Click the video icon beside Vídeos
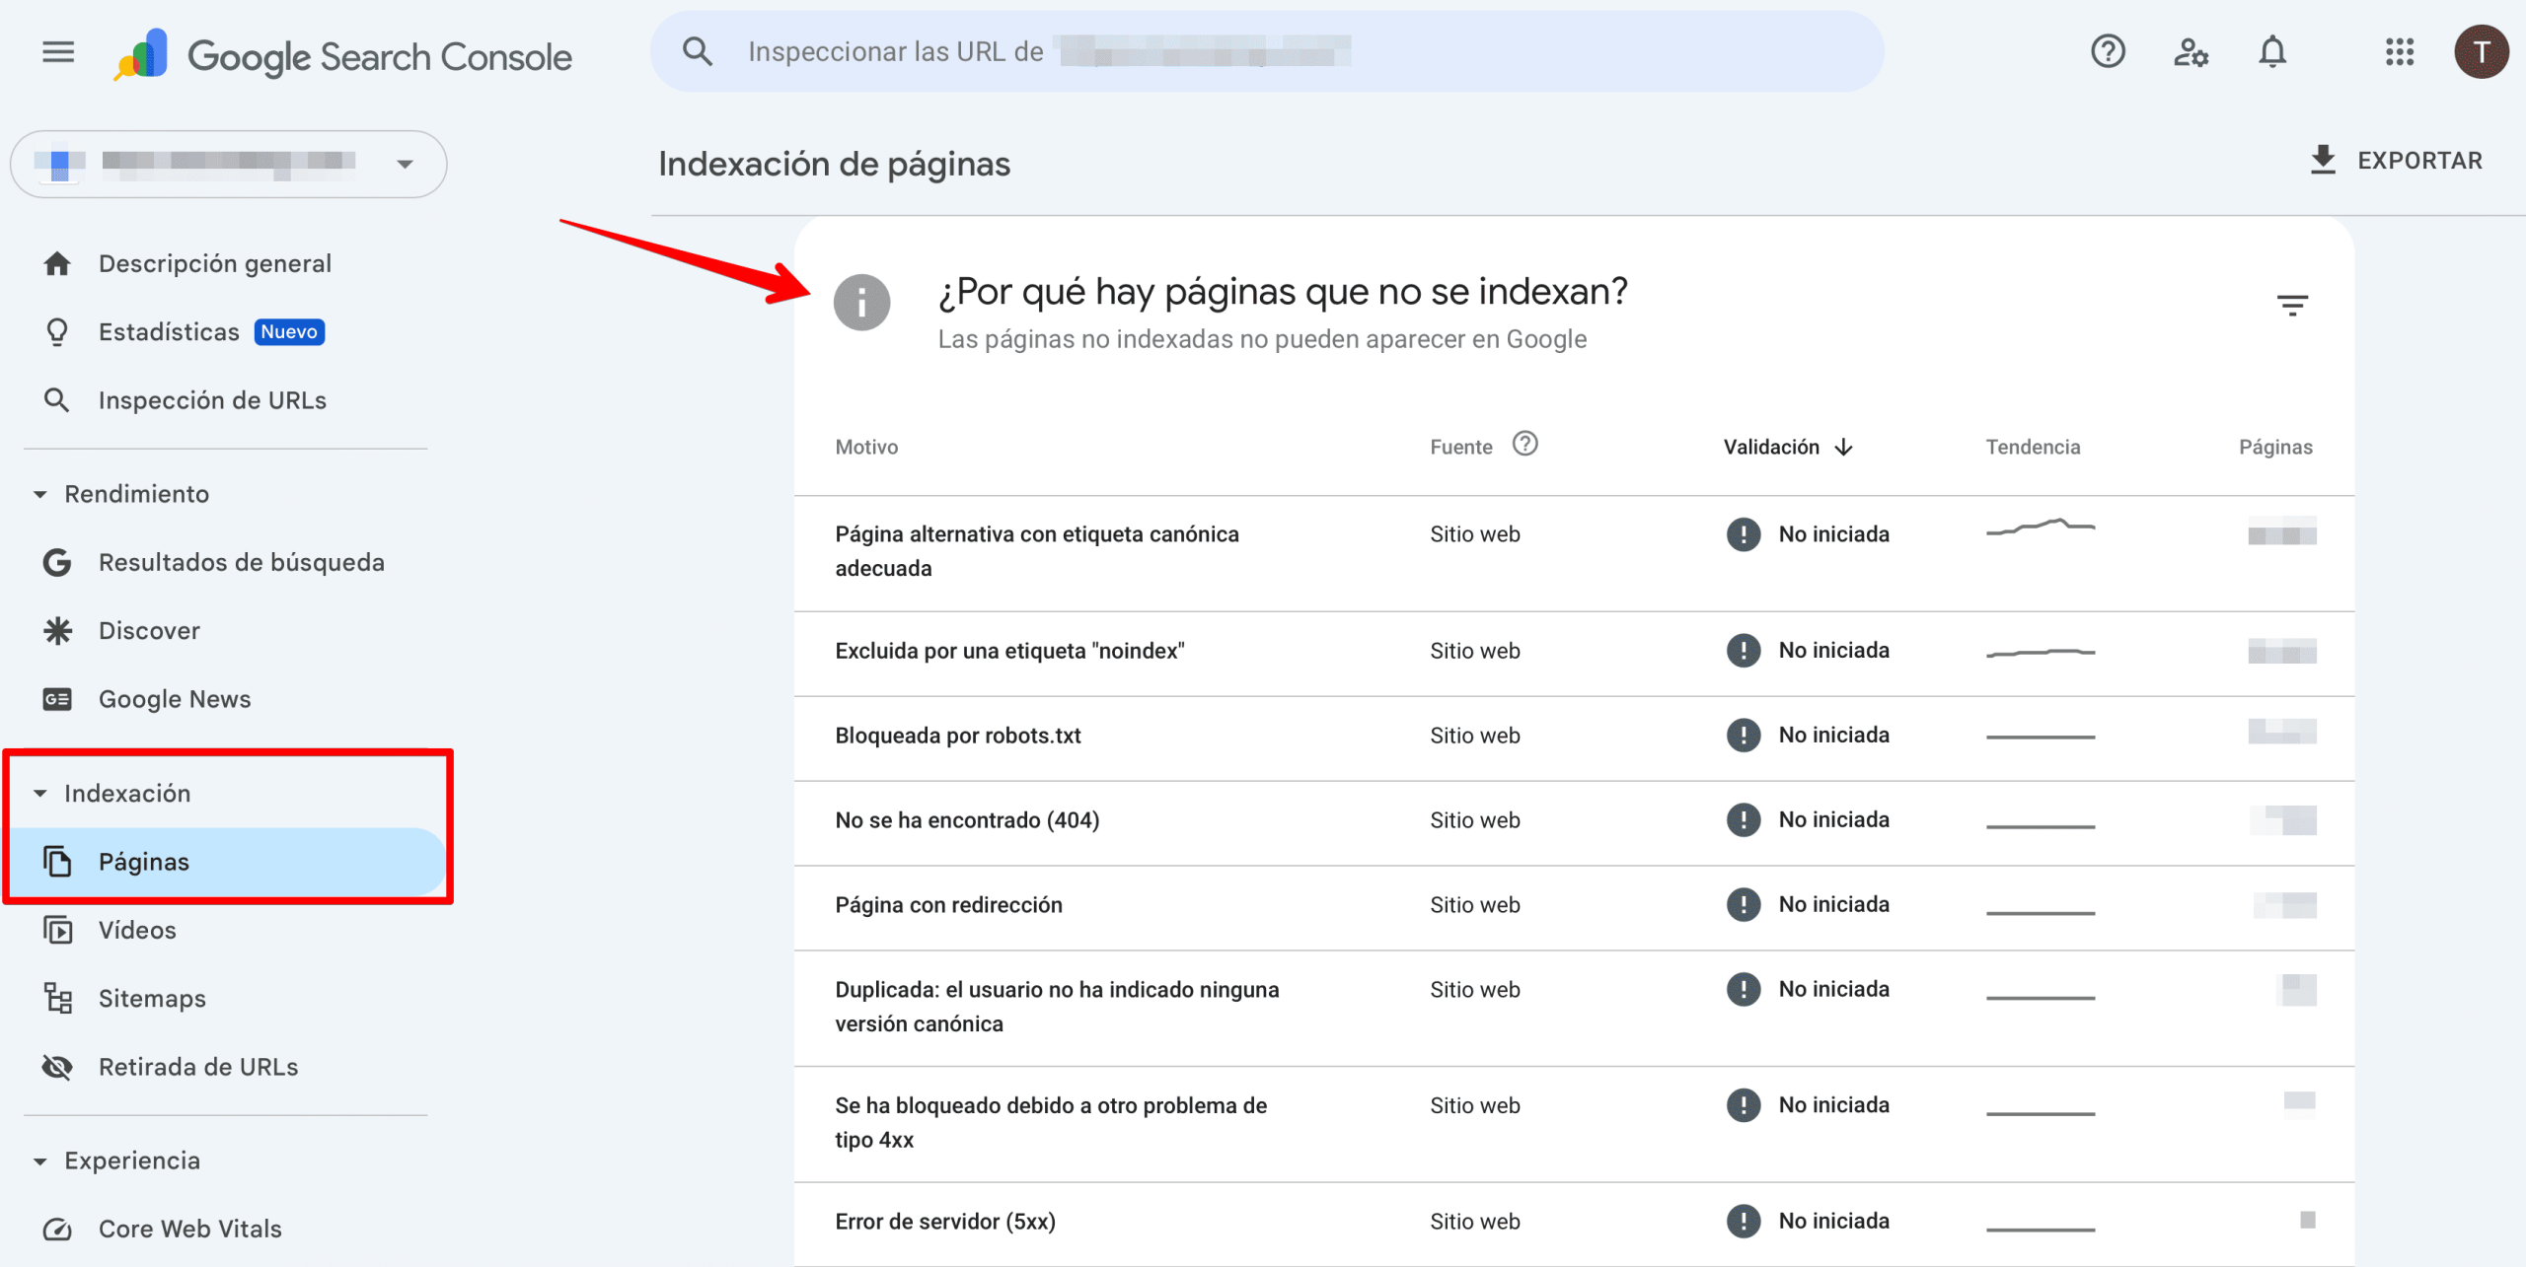 [57, 930]
